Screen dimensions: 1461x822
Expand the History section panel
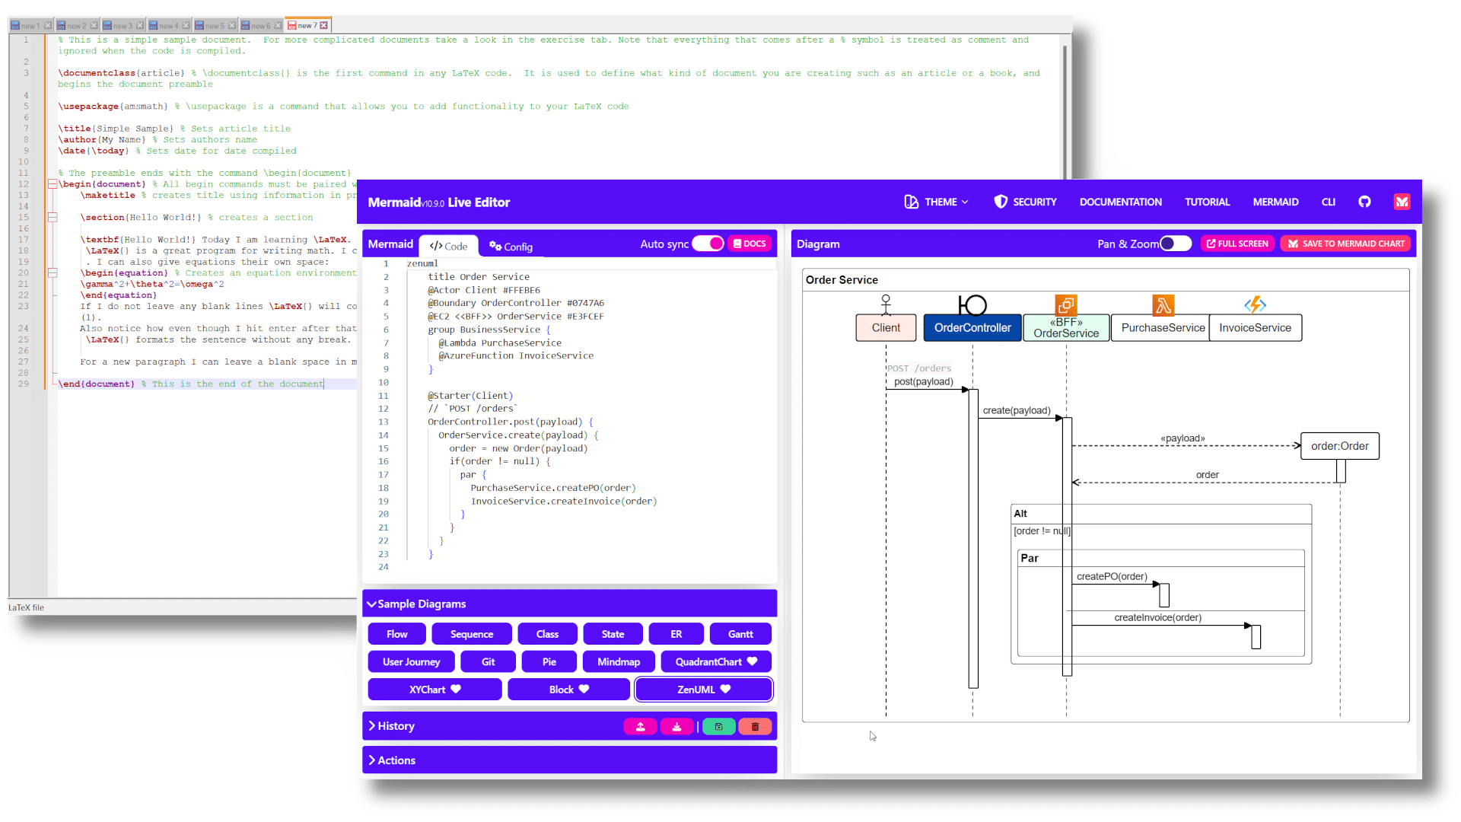[393, 725]
